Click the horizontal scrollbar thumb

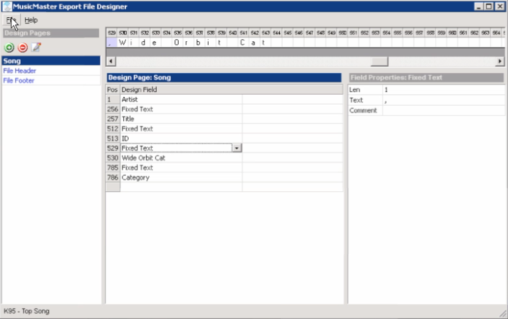tap(379, 61)
